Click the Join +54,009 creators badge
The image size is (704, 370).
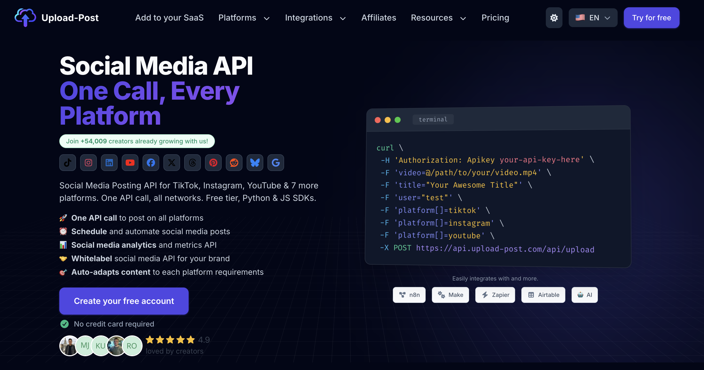137,141
